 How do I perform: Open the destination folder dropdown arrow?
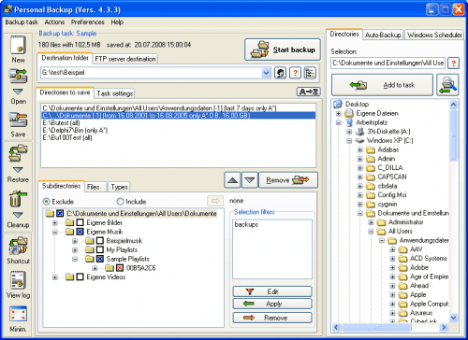tap(266, 73)
